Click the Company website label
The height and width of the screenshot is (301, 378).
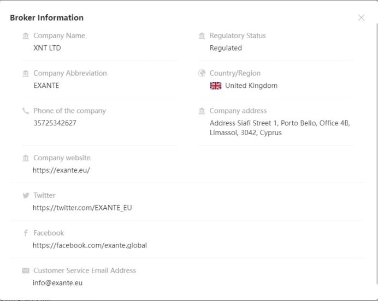(x=62, y=158)
